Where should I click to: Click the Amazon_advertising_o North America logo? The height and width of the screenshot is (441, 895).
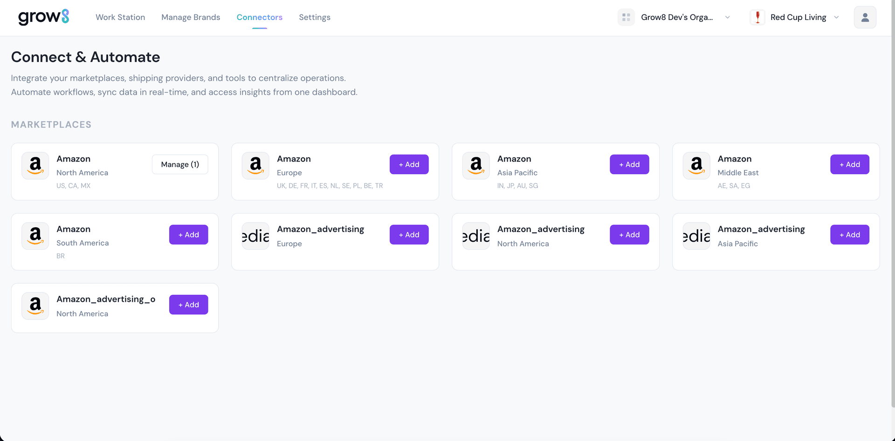pyautogui.click(x=35, y=305)
